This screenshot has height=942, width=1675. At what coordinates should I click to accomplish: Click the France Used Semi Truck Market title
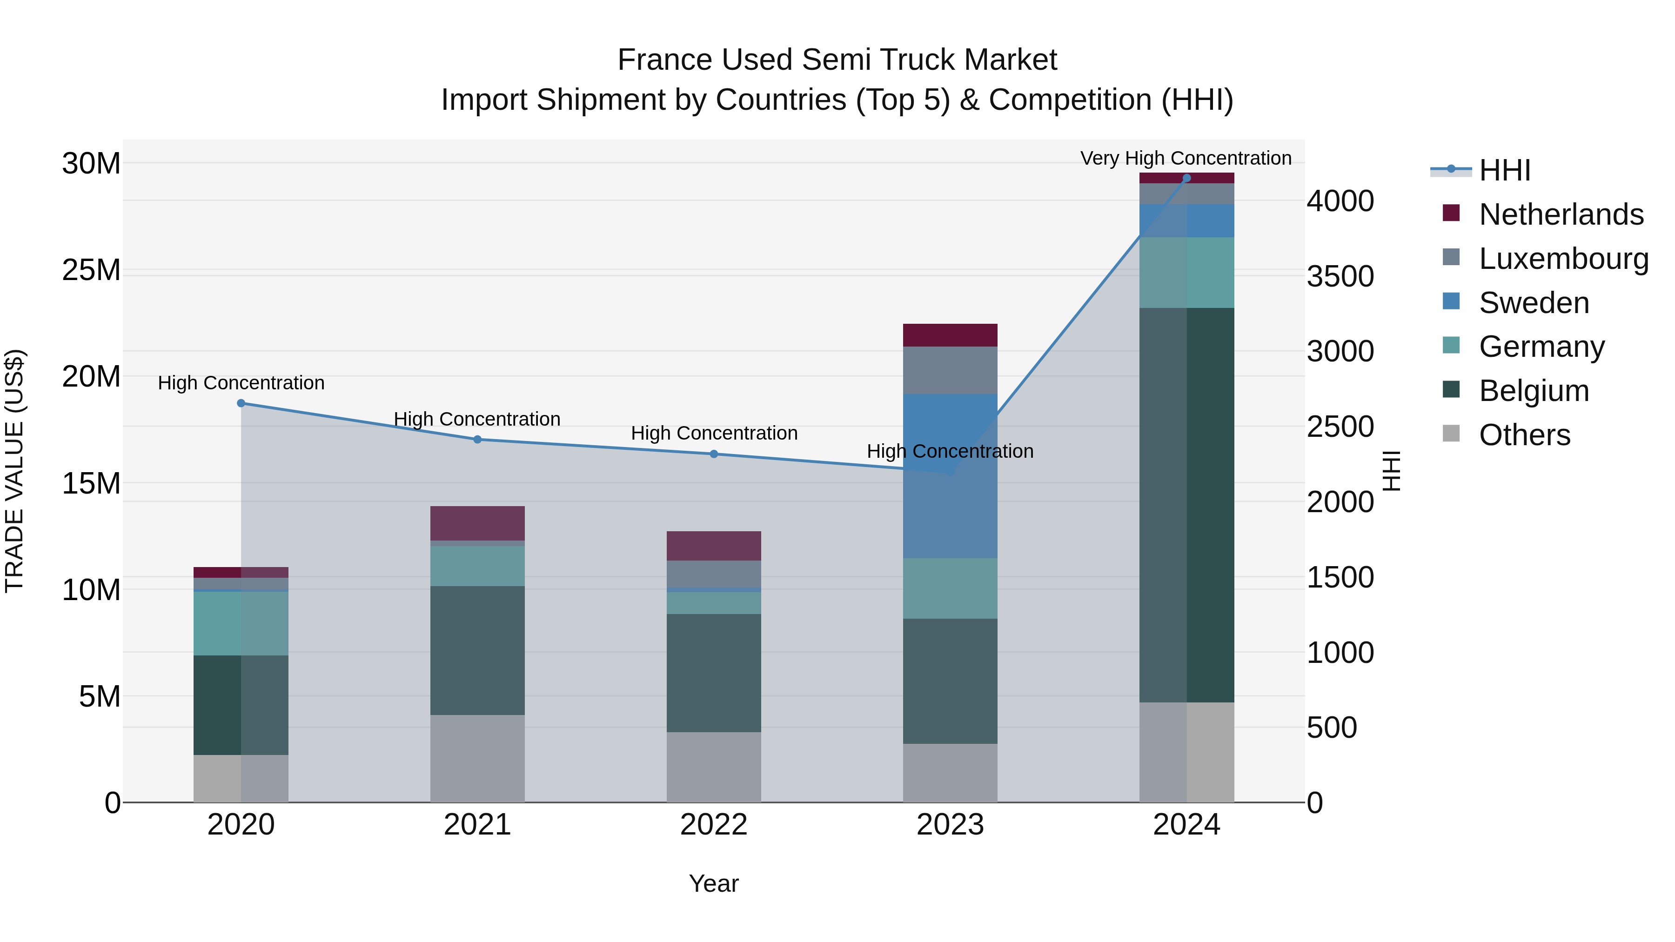(837, 60)
